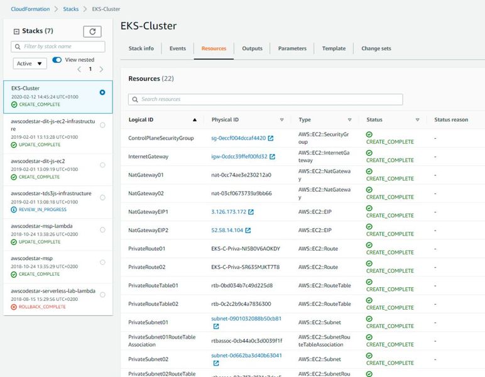The height and width of the screenshot is (377, 485).
Task: Refresh the stacks list
Action: (92, 31)
